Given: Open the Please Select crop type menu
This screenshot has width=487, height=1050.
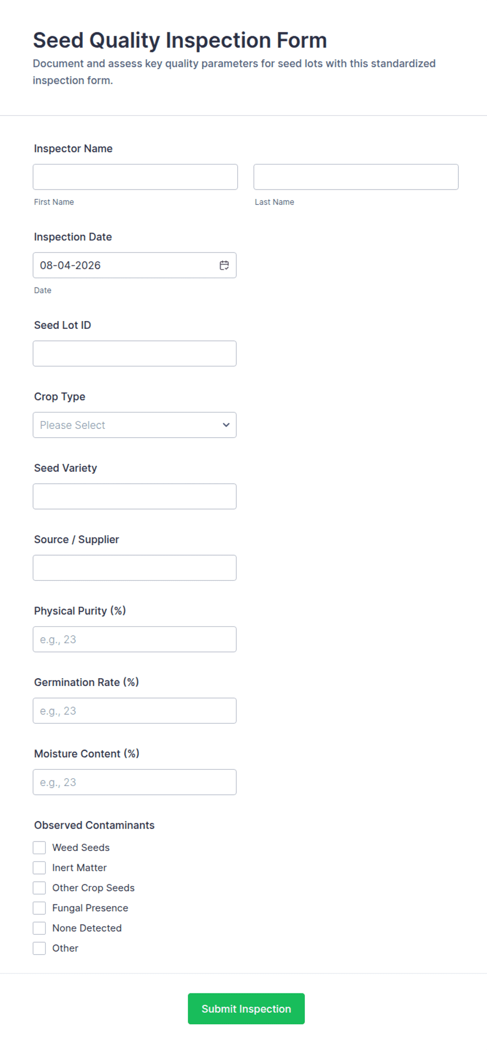Looking at the screenshot, I should [x=135, y=425].
